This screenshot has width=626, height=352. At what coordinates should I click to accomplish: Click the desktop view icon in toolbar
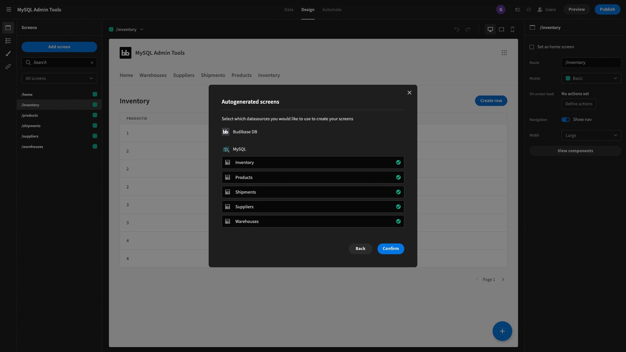point(490,29)
